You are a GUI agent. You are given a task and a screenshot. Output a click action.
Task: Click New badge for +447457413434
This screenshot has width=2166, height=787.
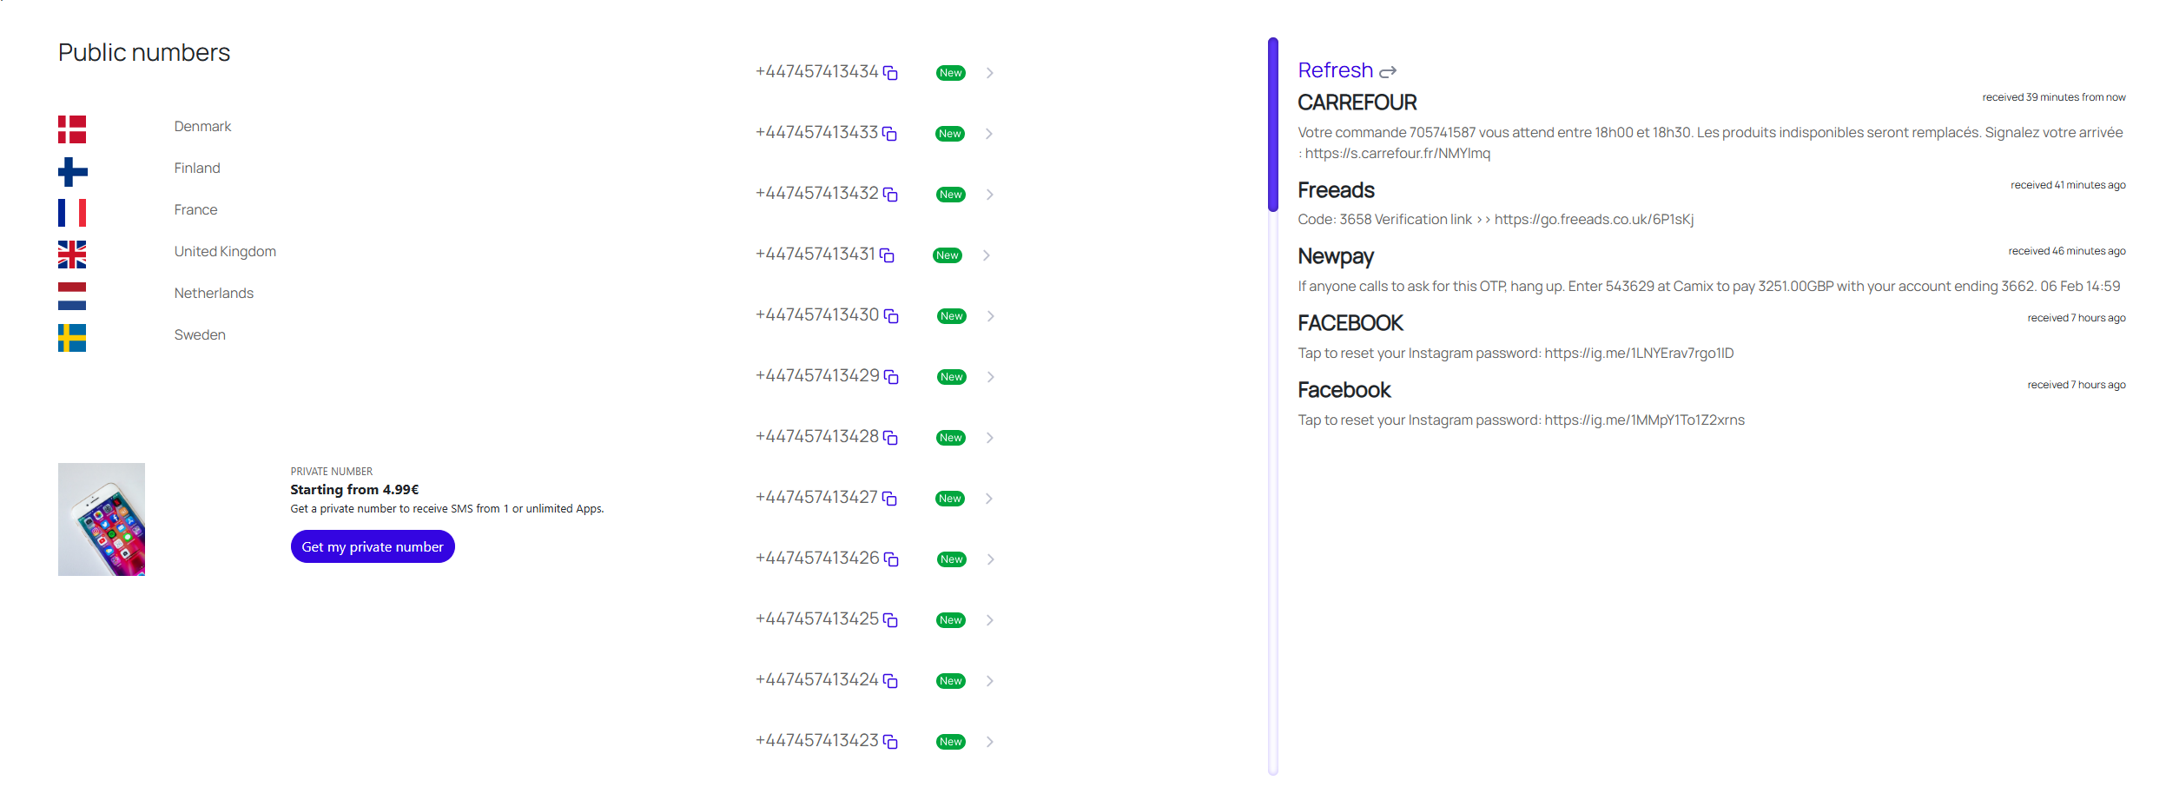[x=951, y=73]
